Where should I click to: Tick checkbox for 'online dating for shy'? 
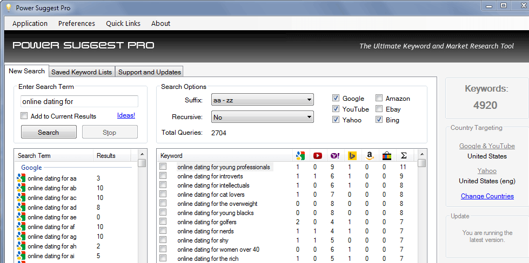tap(163, 240)
